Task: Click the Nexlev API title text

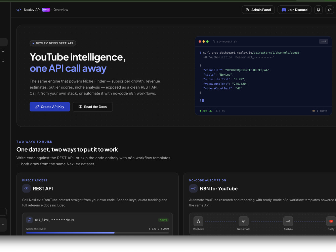Action: [32, 10]
